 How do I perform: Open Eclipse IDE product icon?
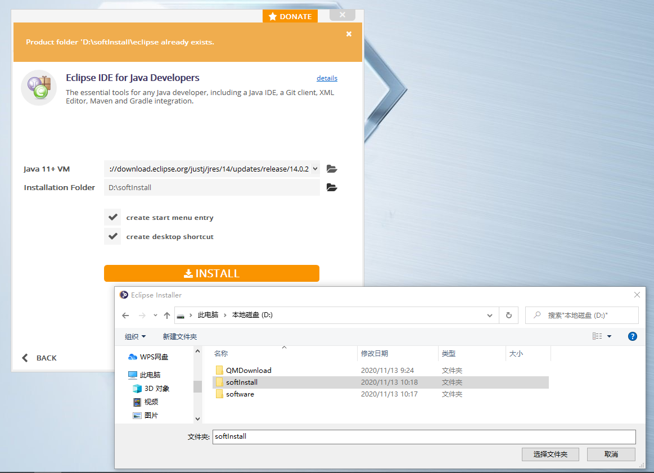(x=39, y=87)
